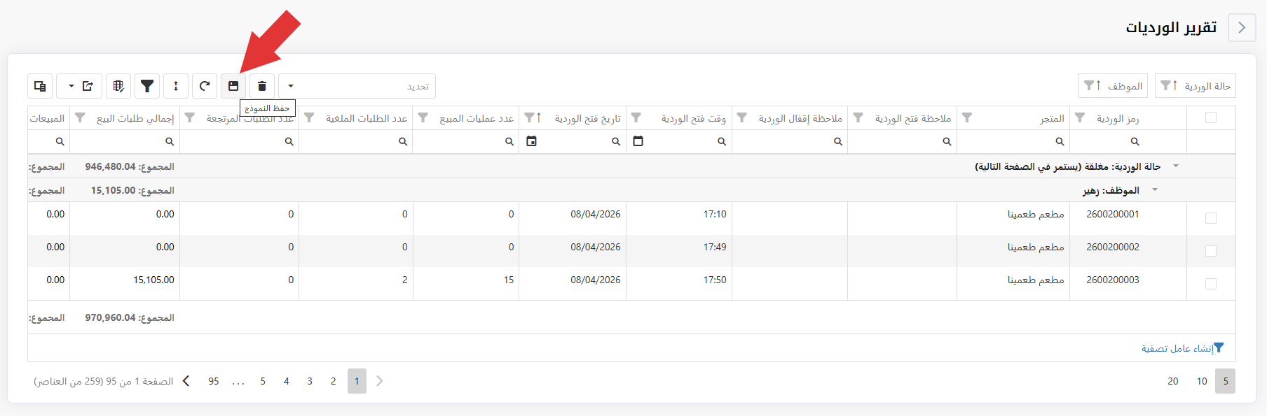Open the column chooser grid-edit icon
The width and height of the screenshot is (1267, 416).
pos(118,86)
